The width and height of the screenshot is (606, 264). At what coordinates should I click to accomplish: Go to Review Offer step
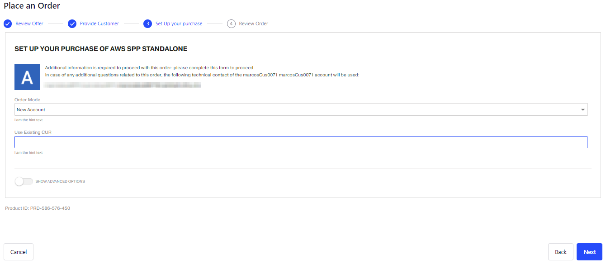[x=29, y=24]
